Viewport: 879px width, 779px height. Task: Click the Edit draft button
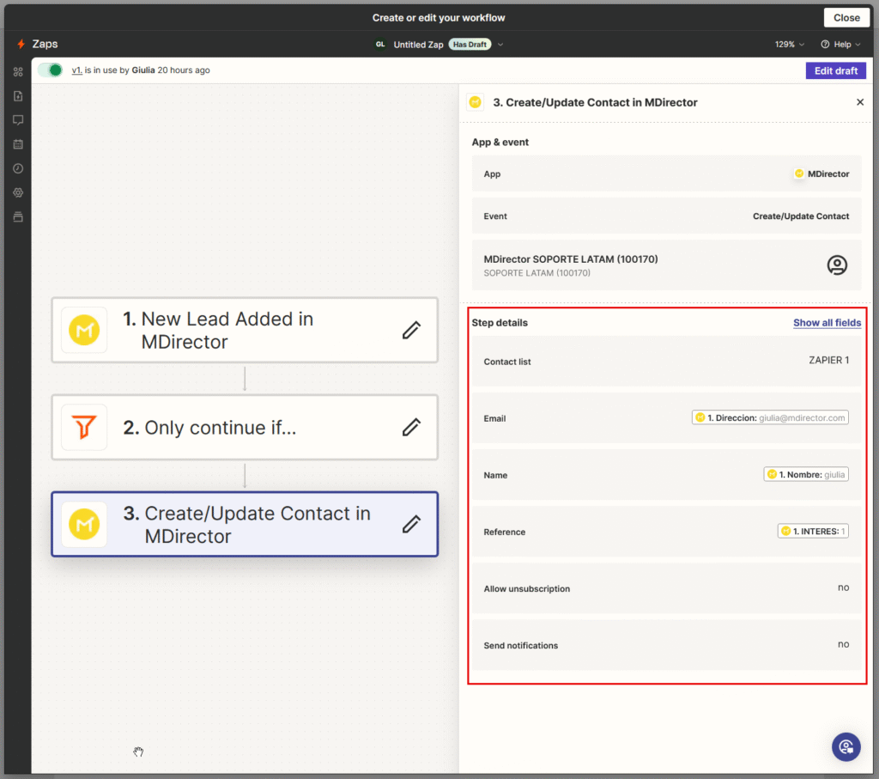click(835, 70)
